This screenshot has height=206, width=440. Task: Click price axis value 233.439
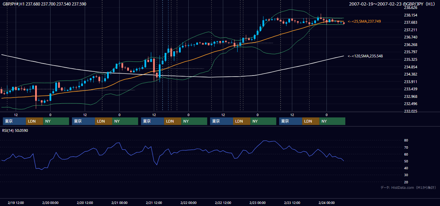pyautogui.click(x=411, y=89)
